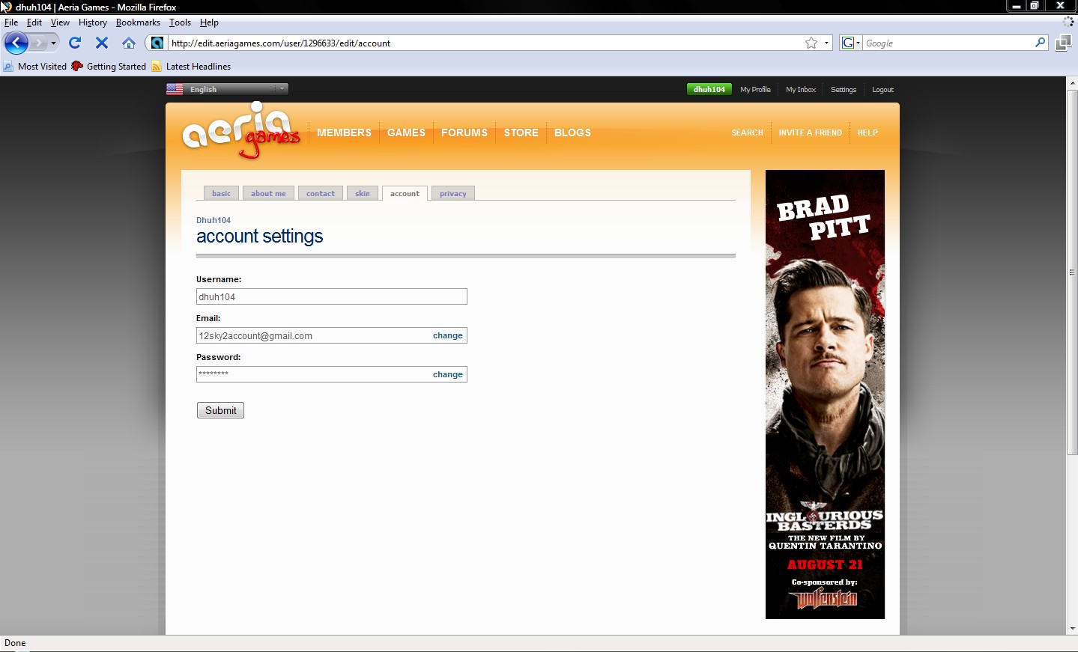1078x652 pixels.
Task: Open the address bar history dropdown
Action: point(826,43)
